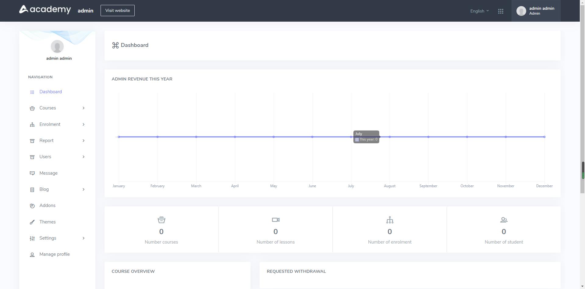Click the Enrolment hierarchy icon in sidebar
The height and width of the screenshot is (289, 585).
tap(32, 124)
